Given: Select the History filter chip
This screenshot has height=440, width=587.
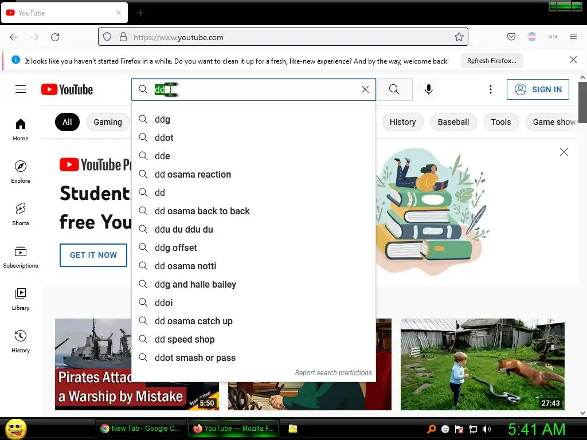Looking at the screenshot, I should point(403,122).
